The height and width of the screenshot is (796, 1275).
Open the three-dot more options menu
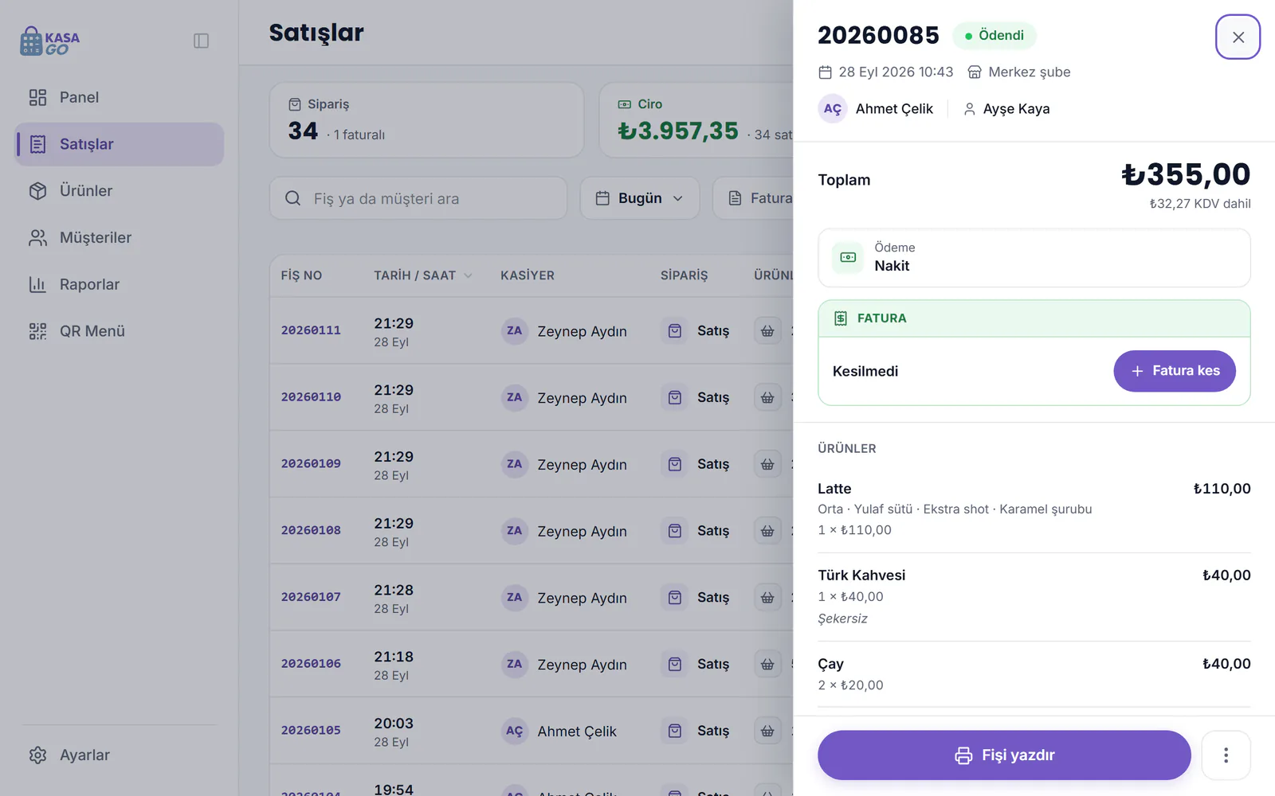tap(1226, 755)
